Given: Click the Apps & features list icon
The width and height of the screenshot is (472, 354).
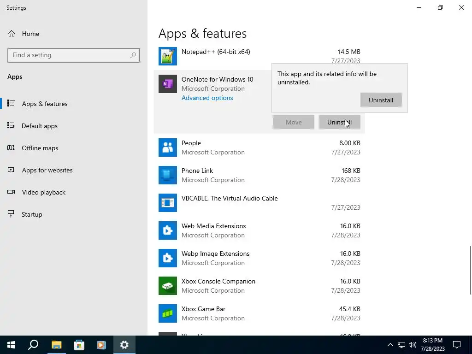Looking at the screenshot, I should 11,104.
